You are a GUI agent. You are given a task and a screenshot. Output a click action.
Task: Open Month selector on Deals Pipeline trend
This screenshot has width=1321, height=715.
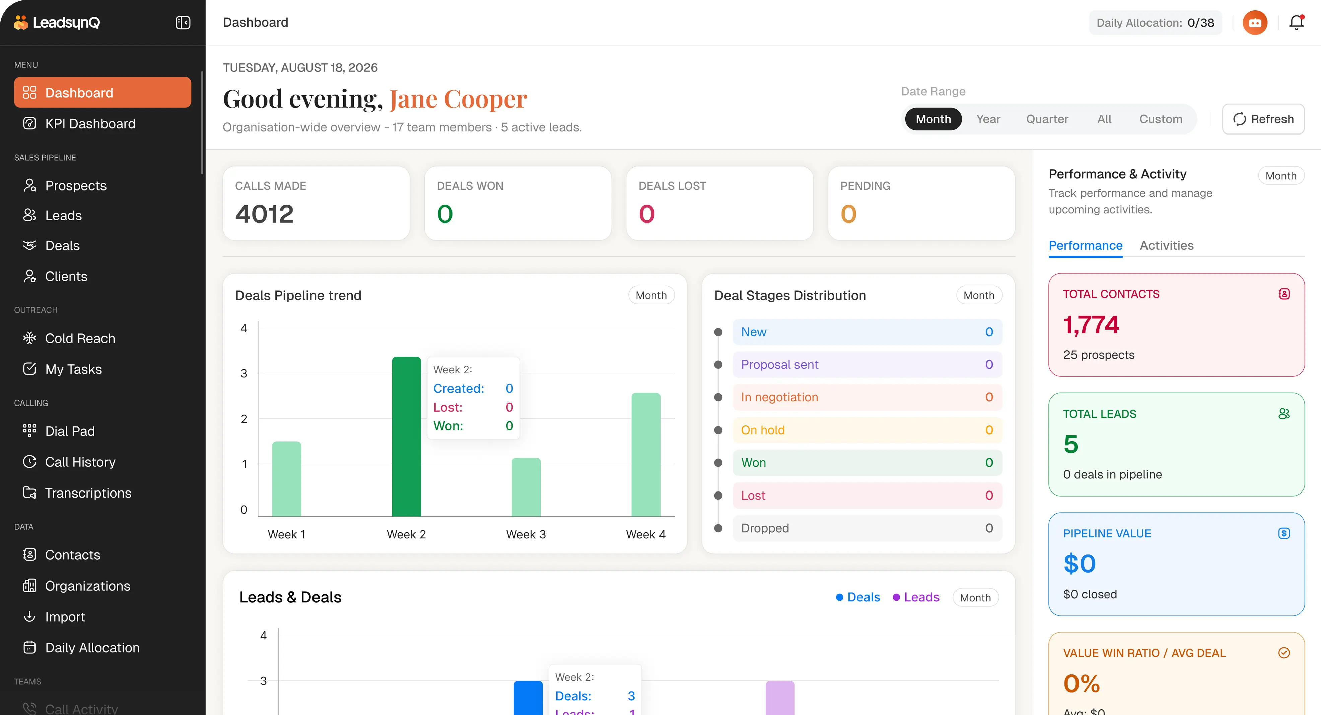(651, 295)
